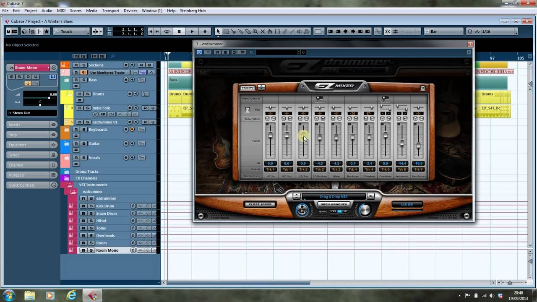The width and height of the screenshot is (537, 302).
Task: Click the Open Grooves button
Action: [x=334, y=204]
